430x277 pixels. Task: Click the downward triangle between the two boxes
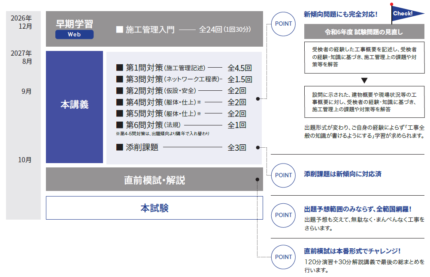364,80
